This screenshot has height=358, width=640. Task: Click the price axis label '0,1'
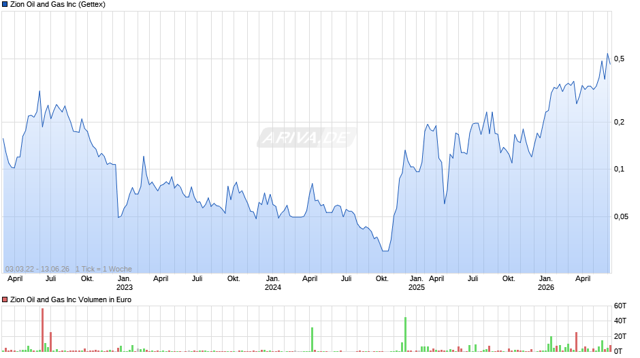coord(619,169)
